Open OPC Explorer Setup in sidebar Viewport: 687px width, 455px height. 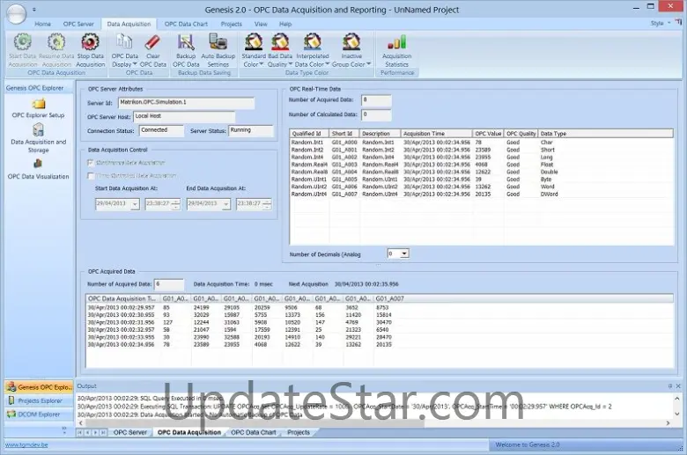(38, 108)
